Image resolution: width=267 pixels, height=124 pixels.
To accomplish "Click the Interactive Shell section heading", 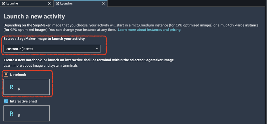I will tap(23, 101).
